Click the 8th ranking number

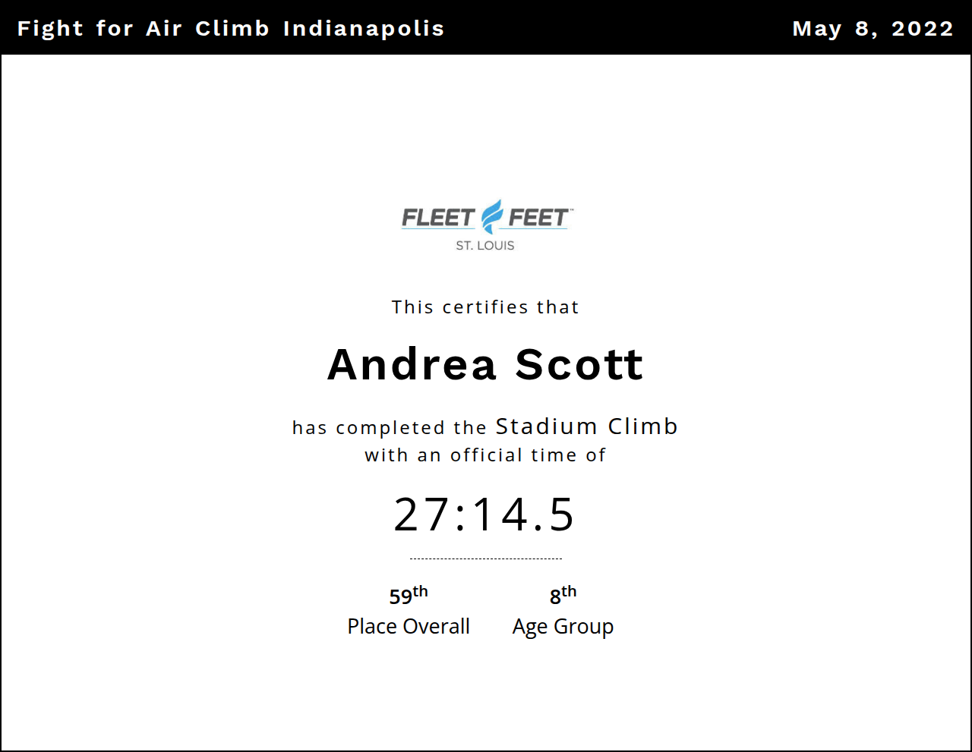tap(563, 596)
